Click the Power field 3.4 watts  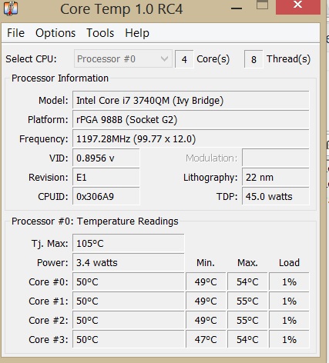tap(129, 262)
